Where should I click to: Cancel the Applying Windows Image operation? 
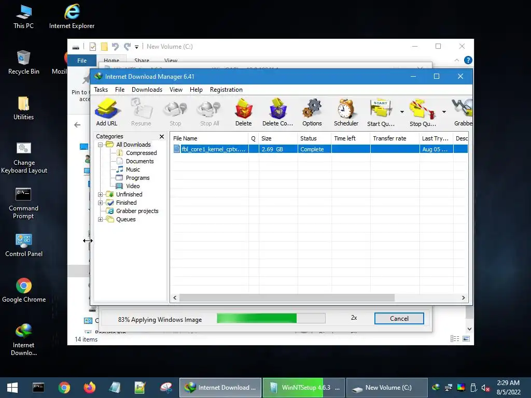pos(399,319)
